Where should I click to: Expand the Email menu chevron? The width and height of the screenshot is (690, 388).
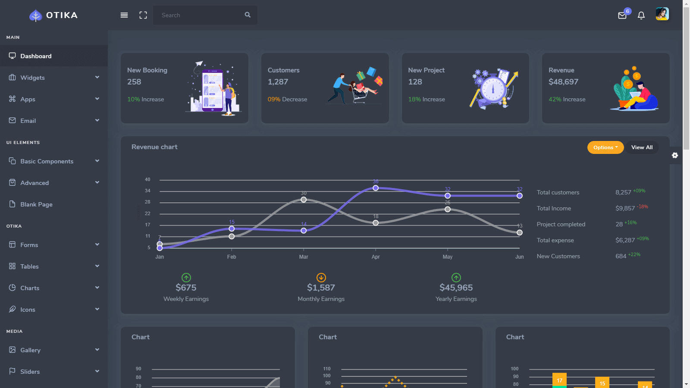pos(97,120)
